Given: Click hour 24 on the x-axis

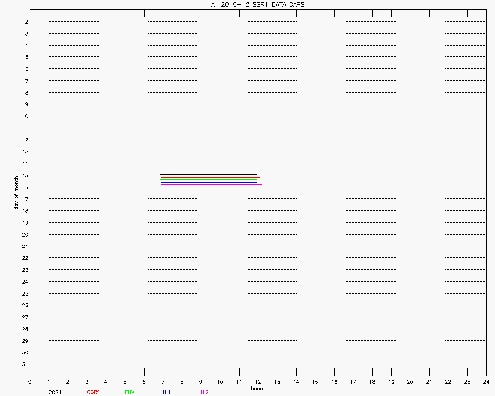Looking at the screenshot, I should (486, 382).
